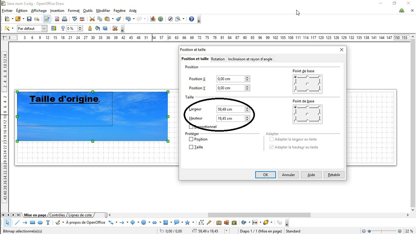Click the Save document icon
The width and height of the screenshot is (416, 234).
[x=29, y=19]
